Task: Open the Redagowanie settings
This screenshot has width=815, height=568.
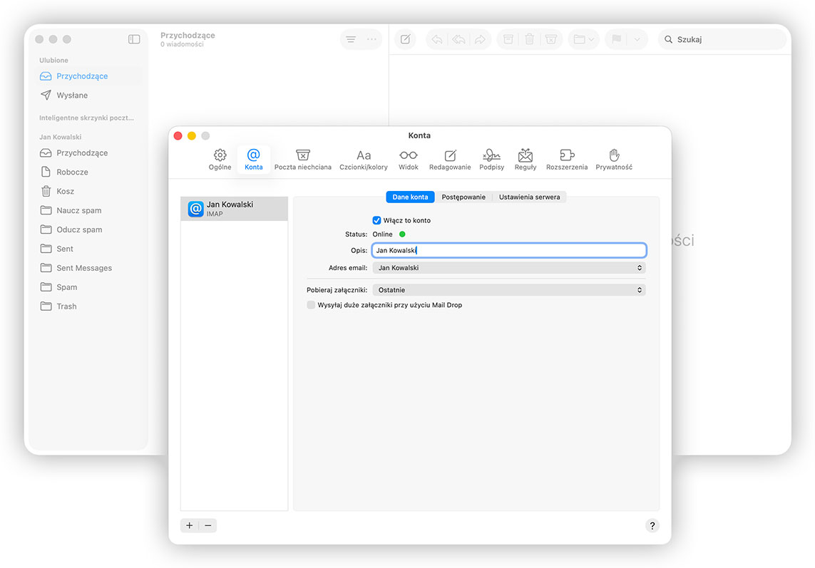Action: click(450, 158)
